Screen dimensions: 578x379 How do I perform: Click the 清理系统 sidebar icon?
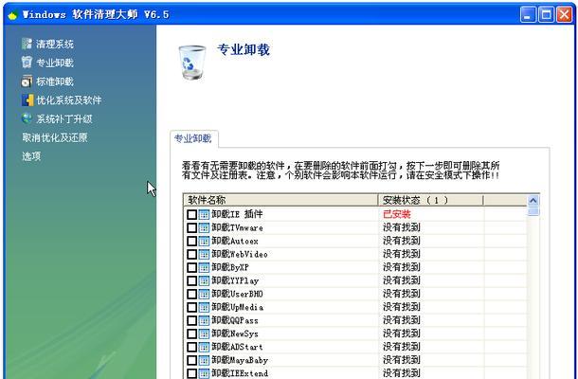pos(27,44)
